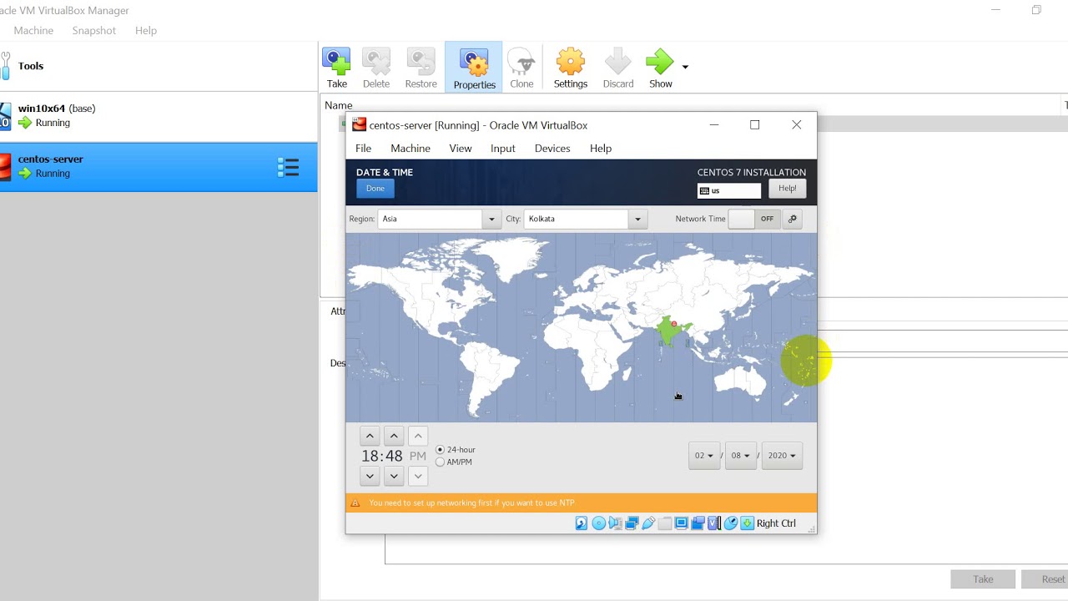Open the Snapshot menu in VirtualBox Manager
This screenshot has height=601, width=1068.
93,30
